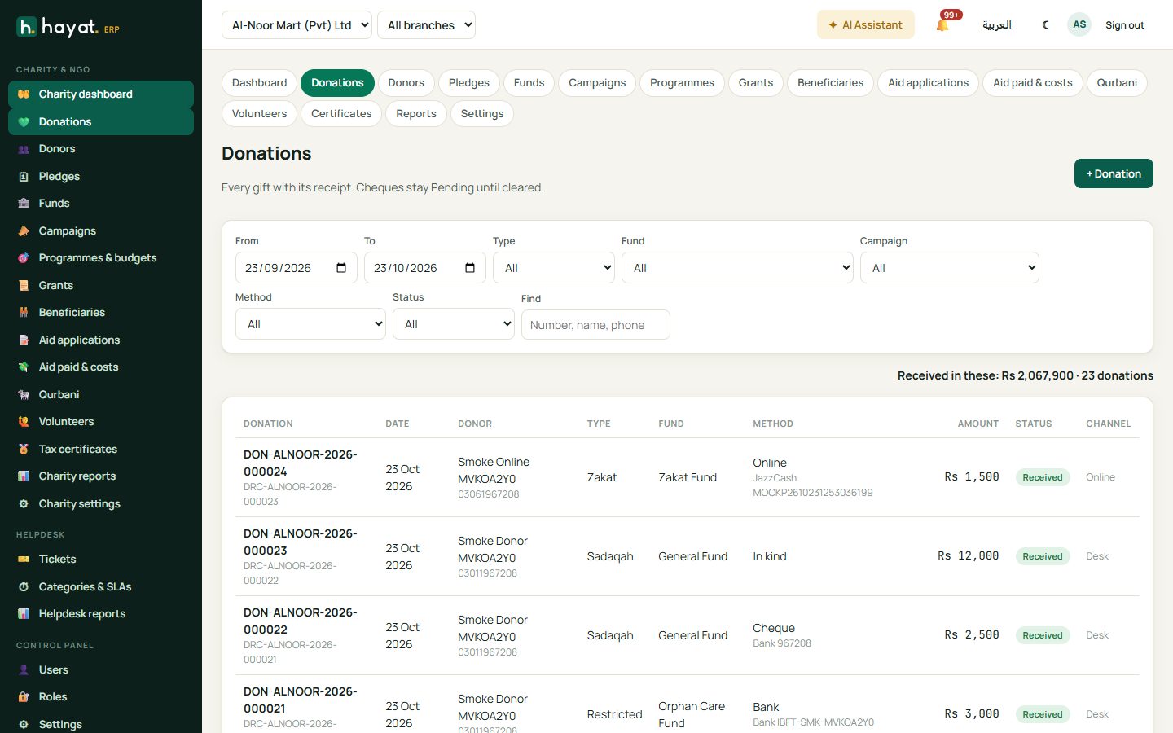
Task: Expand the Type filter dropdown
Action: coord(554,268)
